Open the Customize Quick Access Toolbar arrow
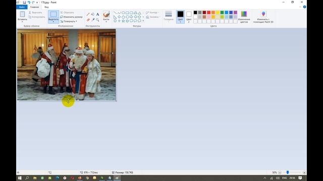Screen dimensions: 323x181 coord(37,3)
